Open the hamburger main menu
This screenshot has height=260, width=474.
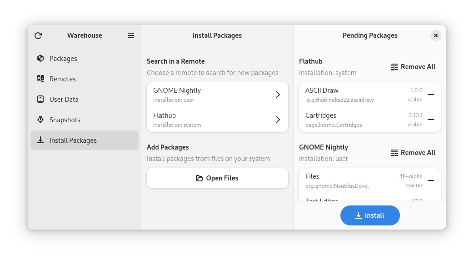131,35
